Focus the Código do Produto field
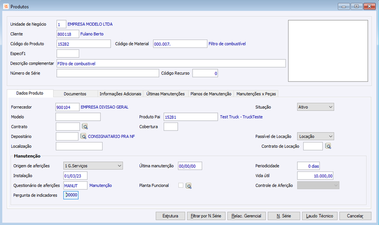This screenshot has height=225, width=379. 83,44
